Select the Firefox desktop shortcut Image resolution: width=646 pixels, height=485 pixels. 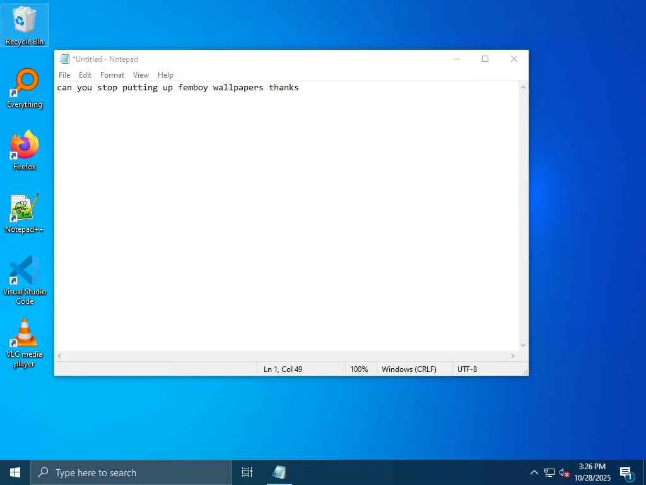coord(25,150)
